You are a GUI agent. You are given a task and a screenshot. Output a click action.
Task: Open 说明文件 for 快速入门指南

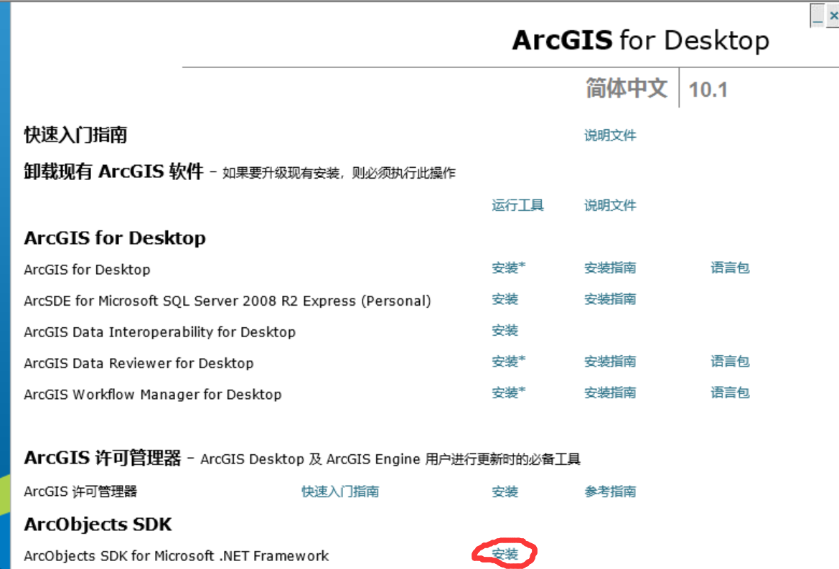point(610,136)
